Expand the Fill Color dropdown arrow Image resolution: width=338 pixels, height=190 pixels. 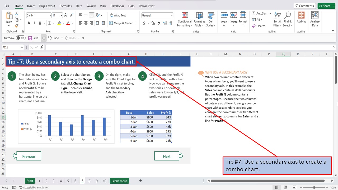(x=63, y=23)
